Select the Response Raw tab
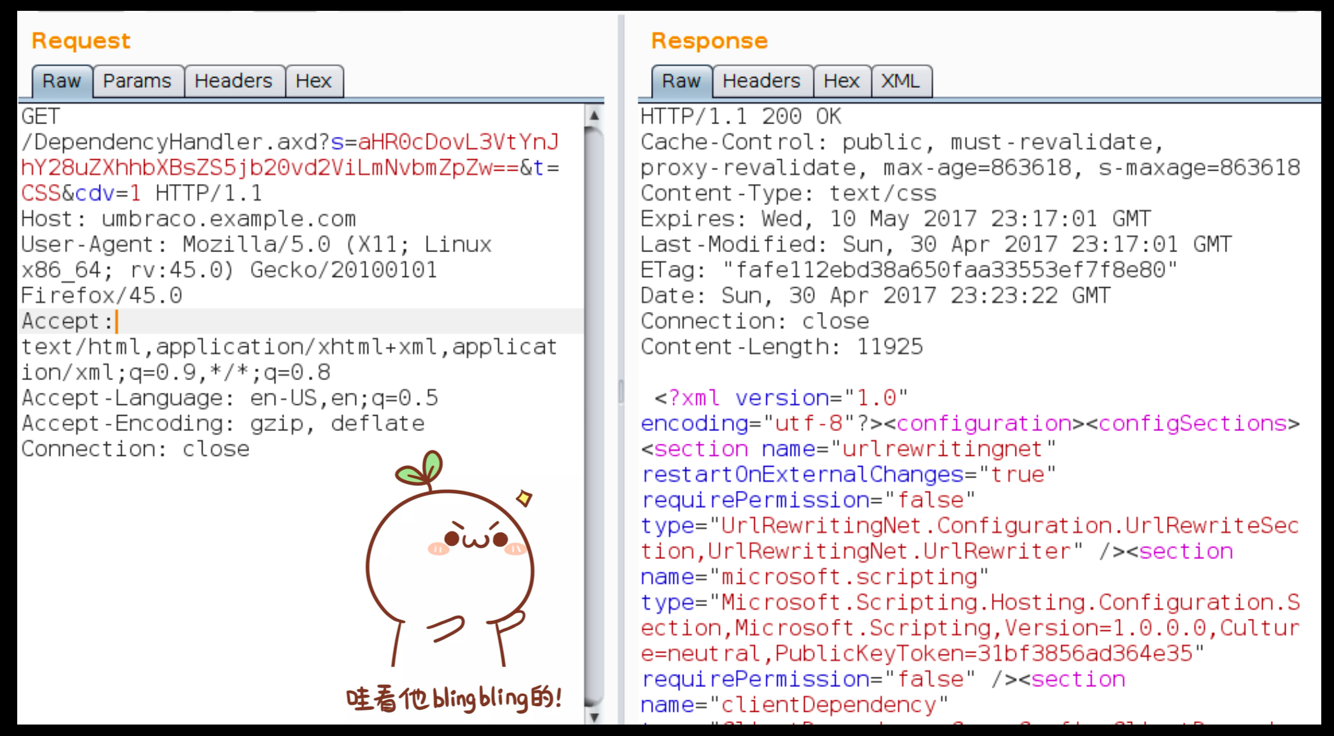Viewport: 1334px width, 736px height. (680, 81)
